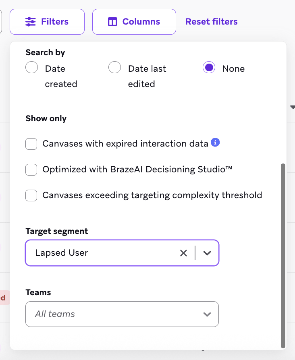Screen dimensions: 295x360
Task: Open the All teams dropdown
Action: pyautogui.click(x=122, y=314)
